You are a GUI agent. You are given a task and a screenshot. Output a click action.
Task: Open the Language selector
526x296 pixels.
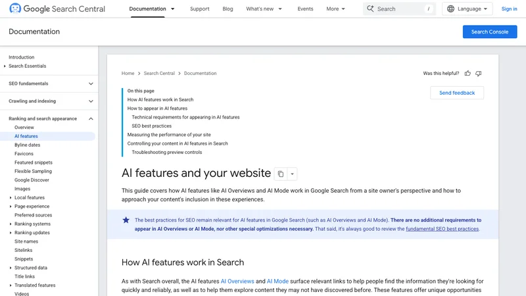point(467,9)
